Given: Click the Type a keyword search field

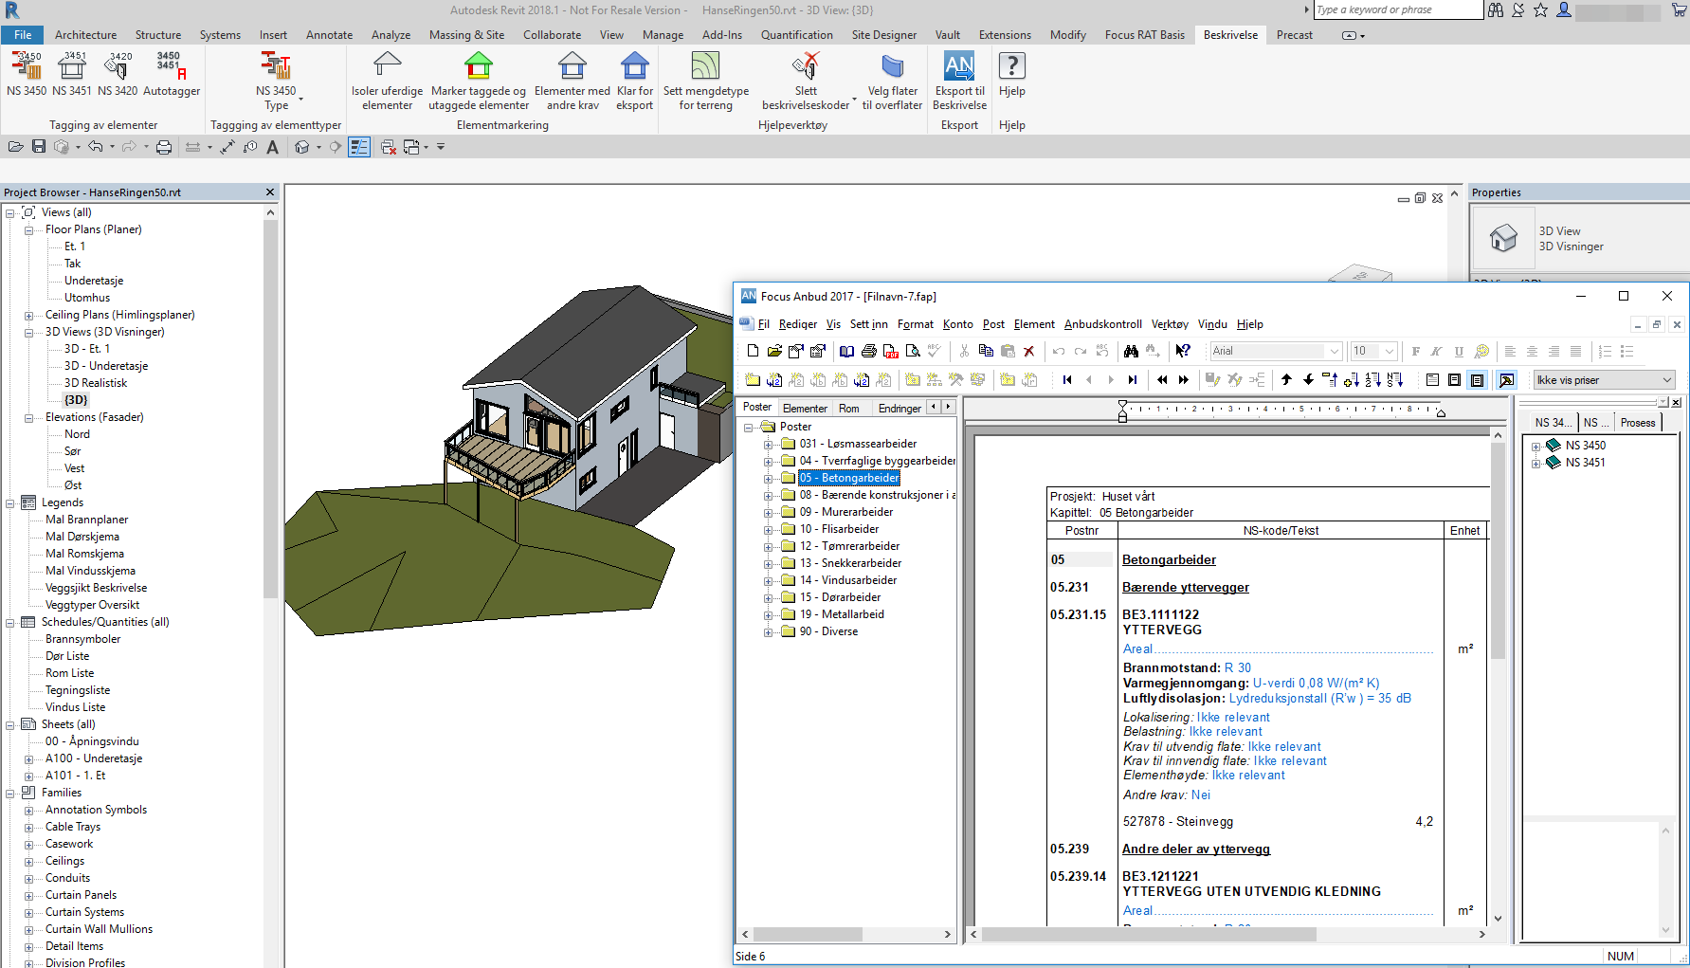Looking at the screenshot, I should 1397,9.
